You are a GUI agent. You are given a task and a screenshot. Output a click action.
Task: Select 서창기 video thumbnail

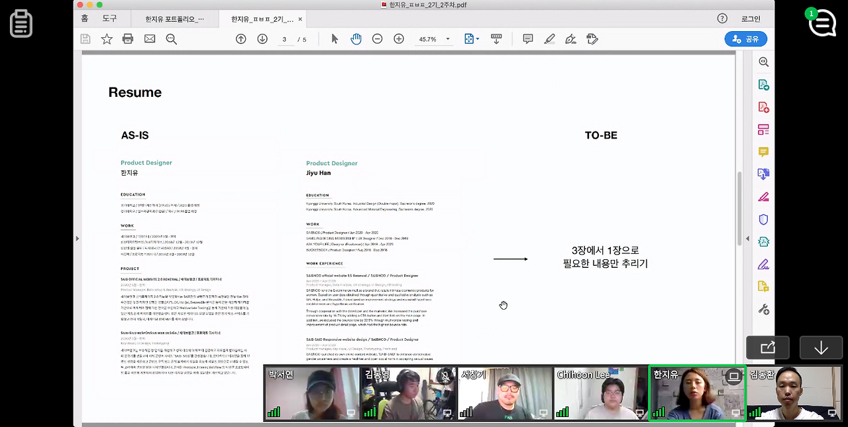[505, 394]
